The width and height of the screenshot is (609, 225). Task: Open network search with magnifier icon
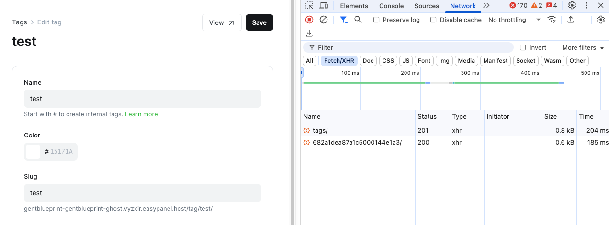tap(358, 20)
